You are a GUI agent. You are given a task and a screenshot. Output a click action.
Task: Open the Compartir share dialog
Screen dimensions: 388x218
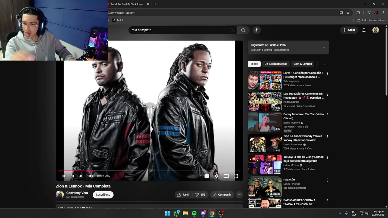coord(222,195)
